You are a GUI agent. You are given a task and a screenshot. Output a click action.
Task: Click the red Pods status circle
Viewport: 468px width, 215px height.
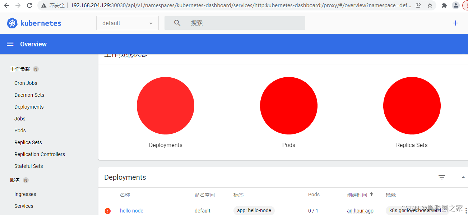(289, 106)
